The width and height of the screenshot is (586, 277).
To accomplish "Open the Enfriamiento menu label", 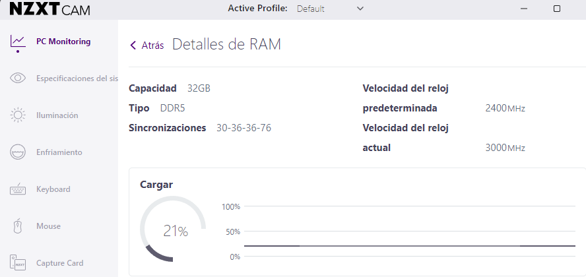I will coord(59,152).
